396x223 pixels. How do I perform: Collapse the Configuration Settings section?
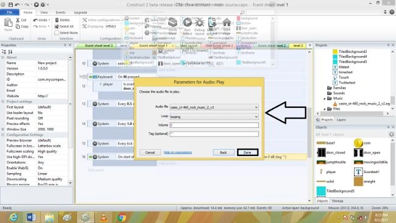(3, 135)
